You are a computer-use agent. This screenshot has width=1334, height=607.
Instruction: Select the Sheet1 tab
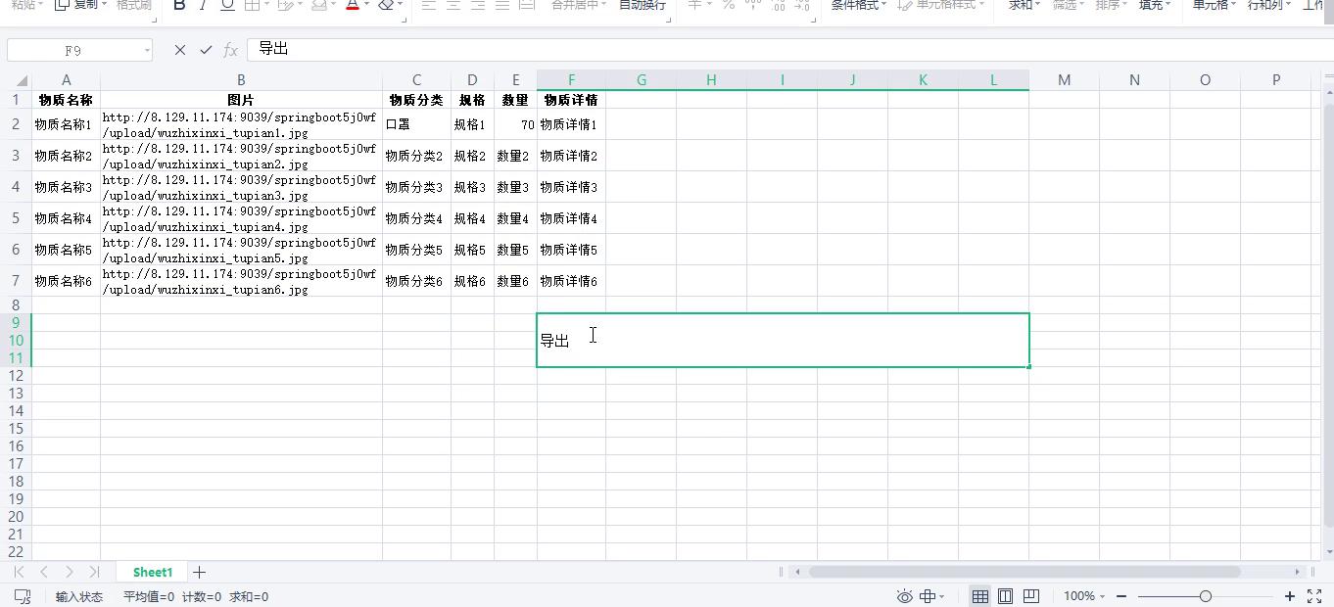(153, 572)
